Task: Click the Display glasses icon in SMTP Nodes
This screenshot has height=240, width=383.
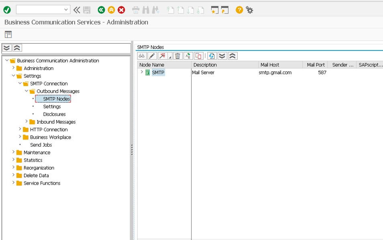Action: pyautogui.click(x=142, y=56)
